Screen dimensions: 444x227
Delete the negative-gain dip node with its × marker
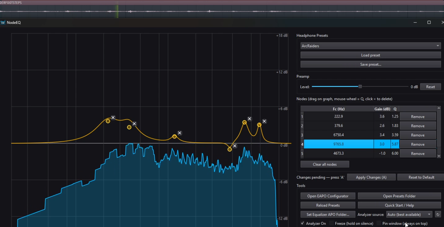pyautogui.click(x=234, y=146)
